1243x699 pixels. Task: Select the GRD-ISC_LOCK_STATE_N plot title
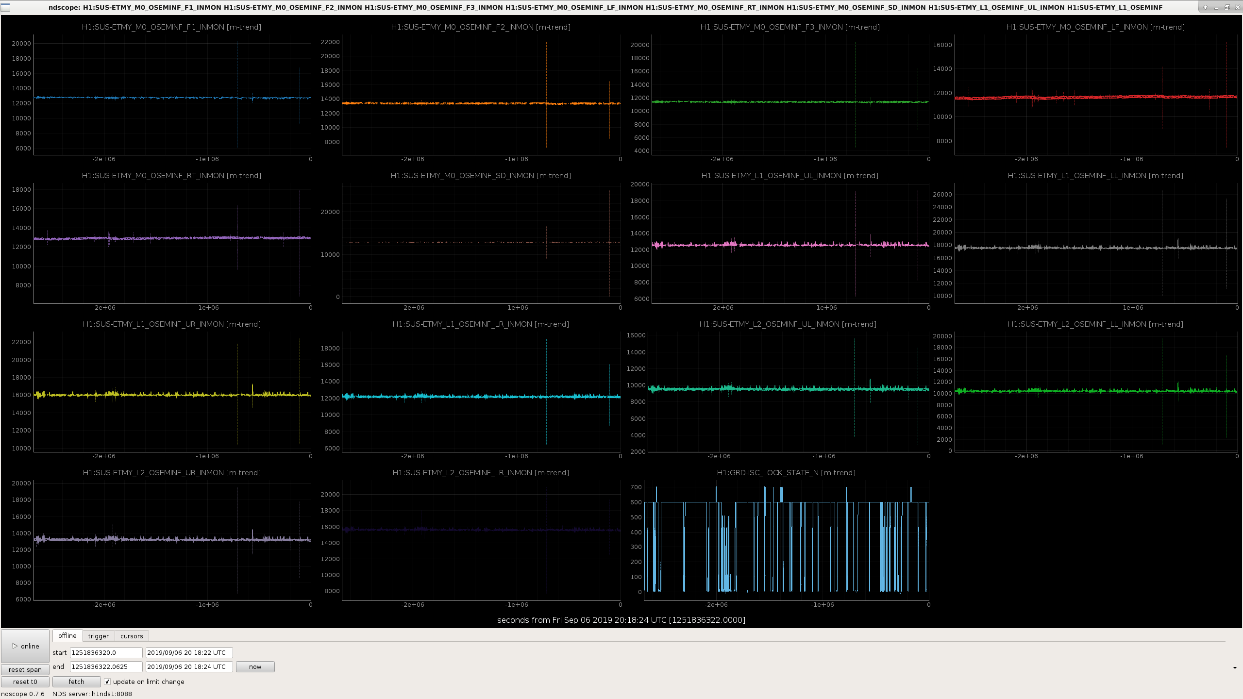point(786,473)
